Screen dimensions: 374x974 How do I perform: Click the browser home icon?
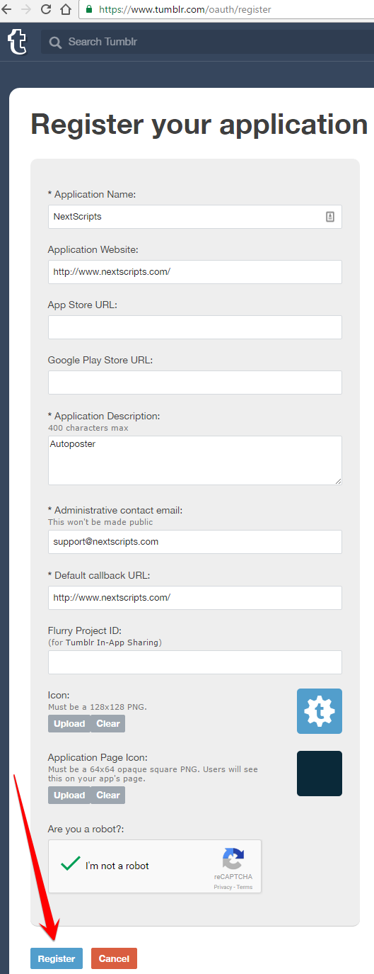(x=66, y=10)
